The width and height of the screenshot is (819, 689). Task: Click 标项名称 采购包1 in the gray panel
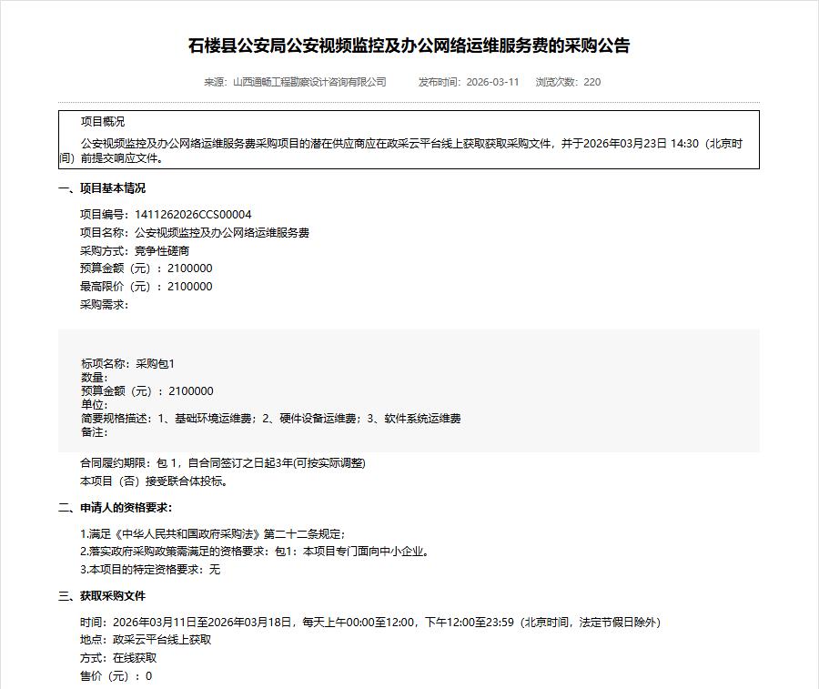coord(127,364)
